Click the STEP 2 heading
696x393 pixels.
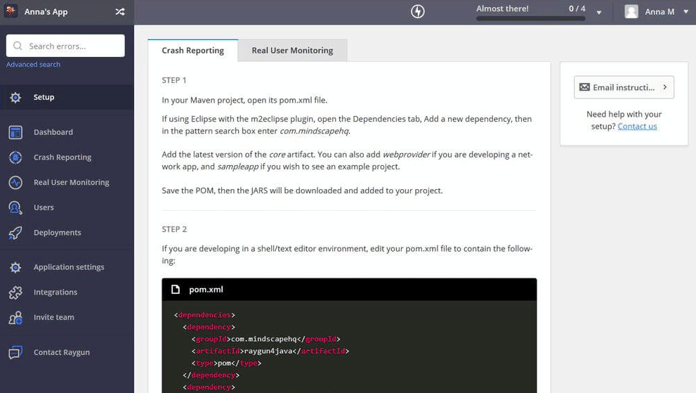click(x=174, y=229)
